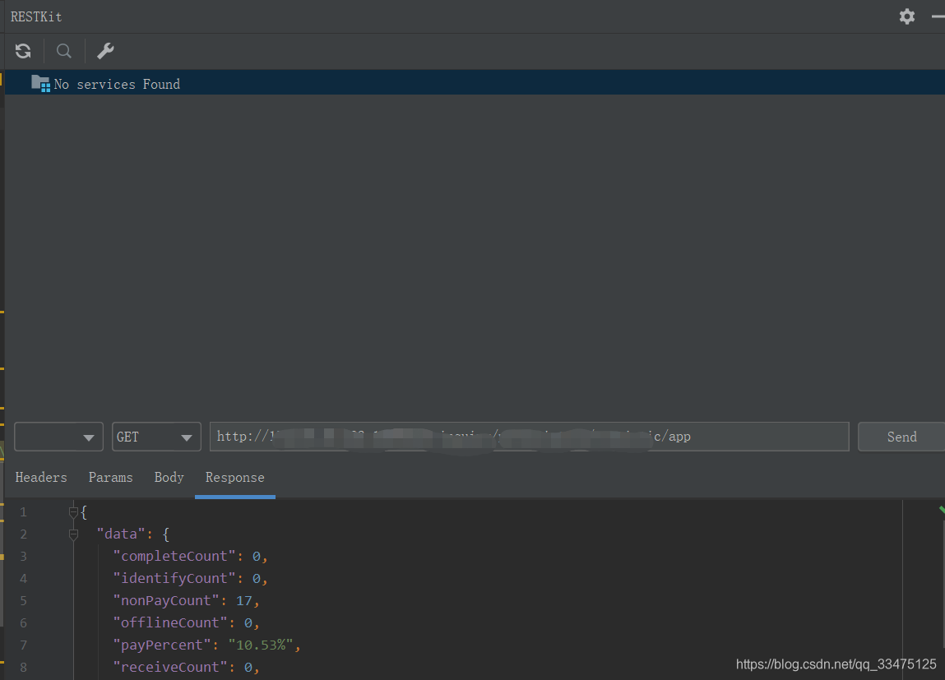Open RESTKit settings gear icon
The image size is (945, 680).
(x=907, y=16)
